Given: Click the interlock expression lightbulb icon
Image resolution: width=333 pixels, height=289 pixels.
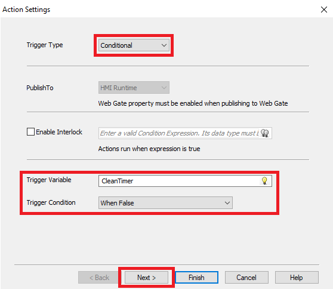Looking at the screenshot, I should tap(265, 133).
